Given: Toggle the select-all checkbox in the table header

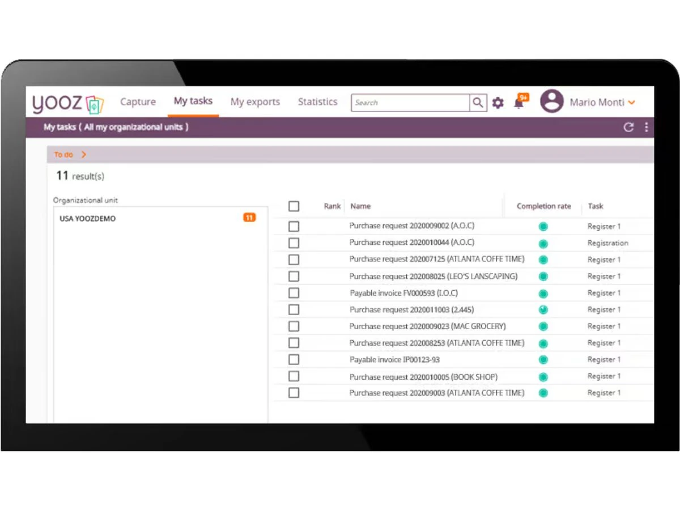Looking at the screenshot, I should [294, 206].
